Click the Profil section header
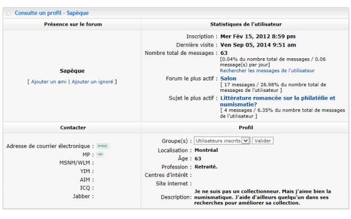 point(246,128)
